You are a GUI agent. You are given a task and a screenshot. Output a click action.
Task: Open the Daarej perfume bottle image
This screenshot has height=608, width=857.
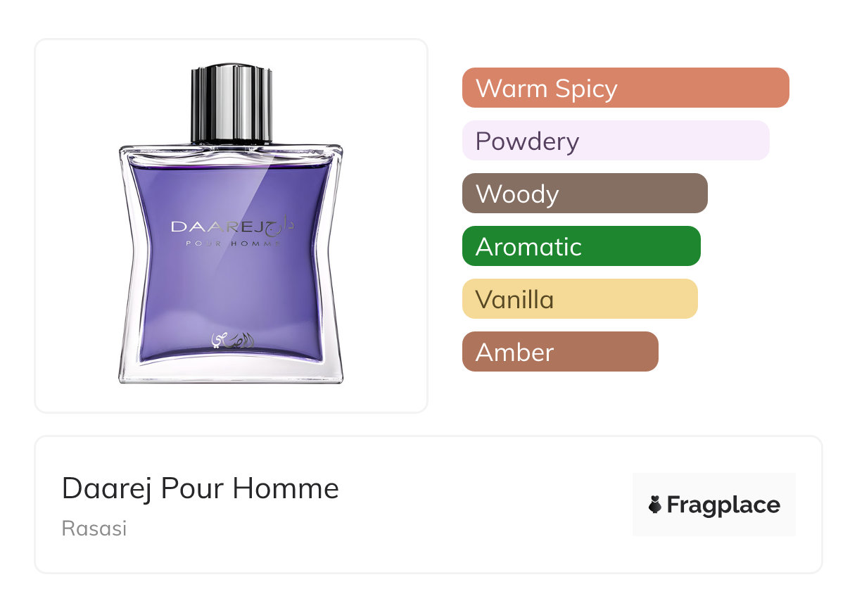(x=231, y=225)
